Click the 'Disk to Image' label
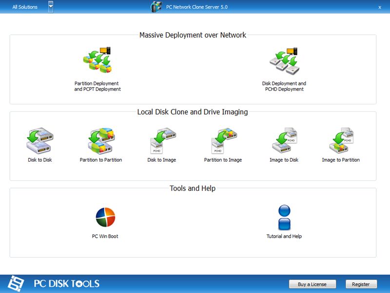Screen dimensions: 390x293 [162, 160]
